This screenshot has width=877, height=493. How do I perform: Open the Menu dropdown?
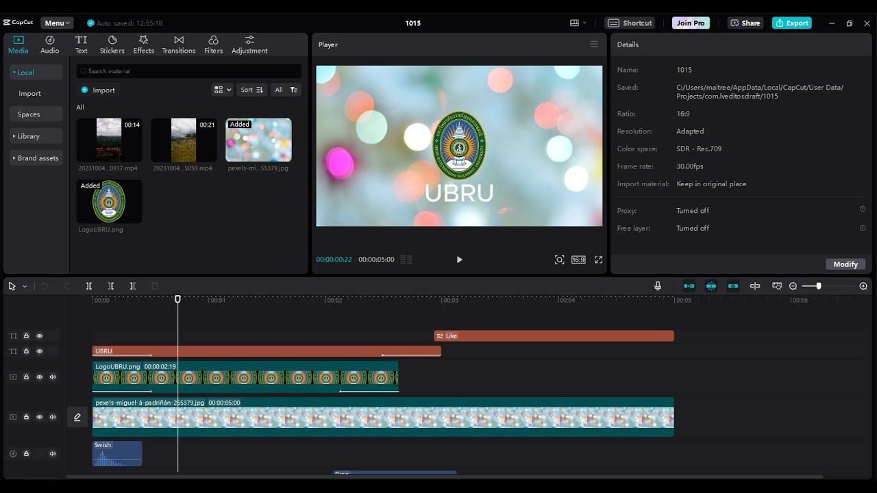tap(58, 23)
